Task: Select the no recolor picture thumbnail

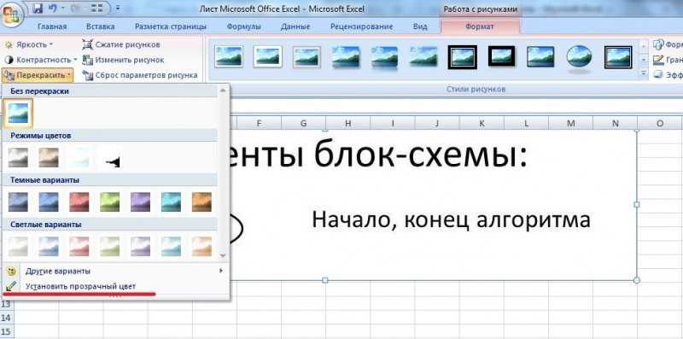Action: (18, 114)
